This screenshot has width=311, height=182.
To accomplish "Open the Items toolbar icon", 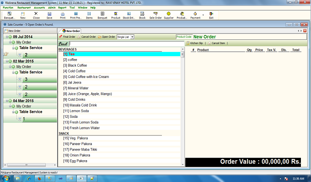I will pyautogui.click(x=89, y=15).
